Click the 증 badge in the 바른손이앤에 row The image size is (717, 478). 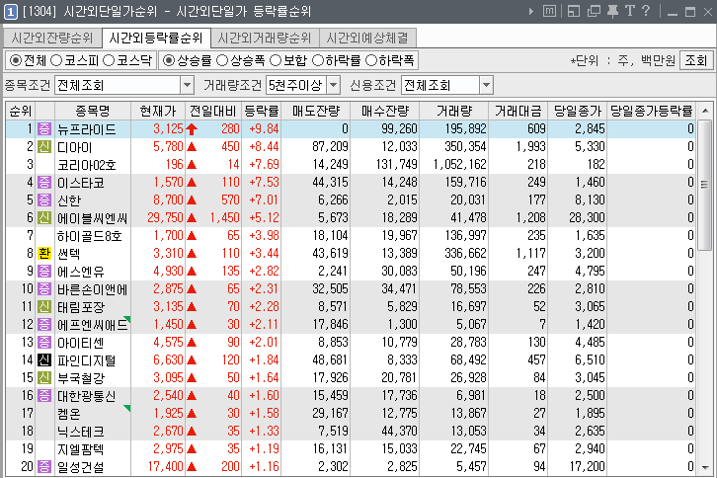(x=44, y=289)
